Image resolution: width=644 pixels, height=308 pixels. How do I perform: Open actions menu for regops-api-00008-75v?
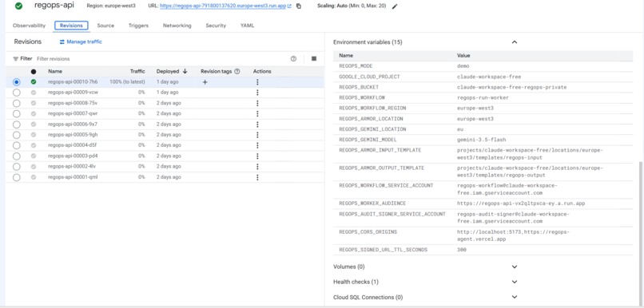(257, 103)
